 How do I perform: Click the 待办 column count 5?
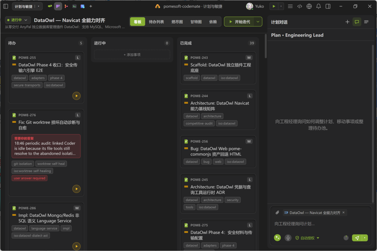(x=81, y=43)
